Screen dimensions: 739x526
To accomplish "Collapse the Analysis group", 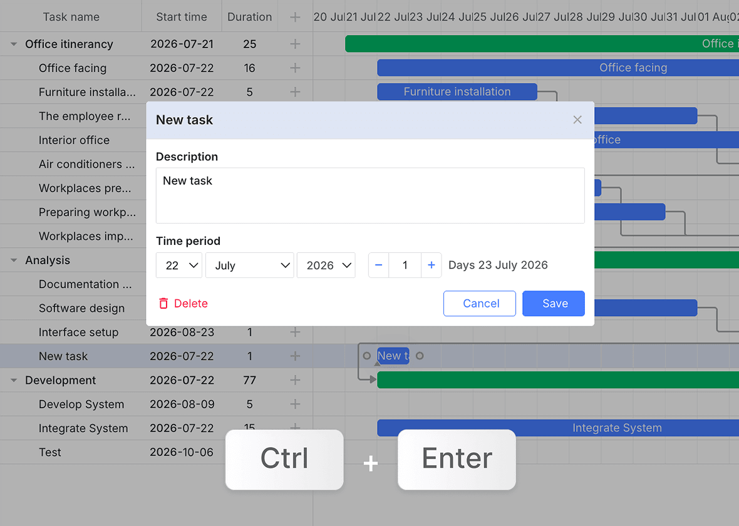I will pyautogui.click(x=14, y=260).
